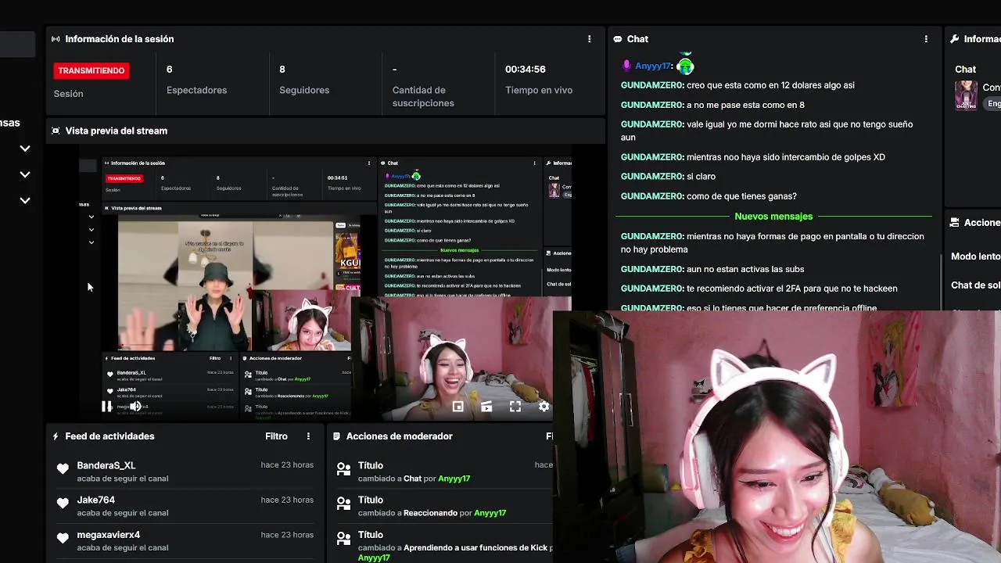Click 'hace 23 horas' timestamp on BanderaS_XL row
Image resolution: width=1001 pixels, height=563 pixels.
[x=287, y=464]
